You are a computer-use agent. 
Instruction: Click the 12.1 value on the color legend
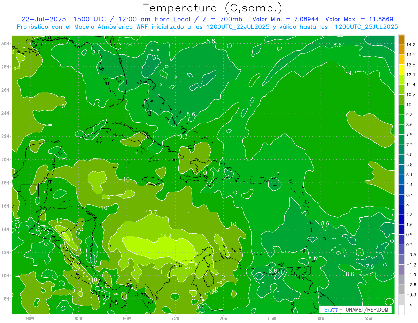410,75
